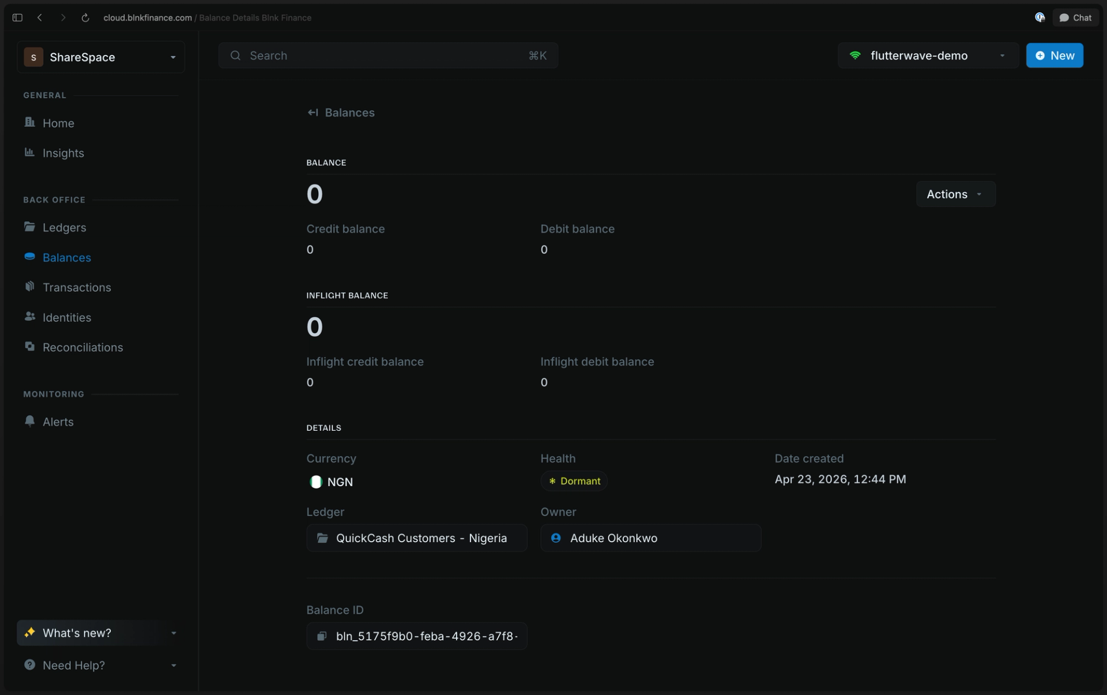Click the Ledgers folder icon in sidebar

[30, 226]
